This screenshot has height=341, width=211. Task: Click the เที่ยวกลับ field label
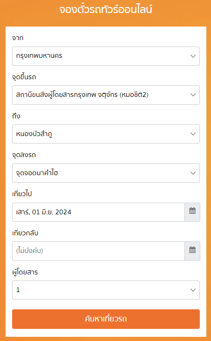[25, 233]
